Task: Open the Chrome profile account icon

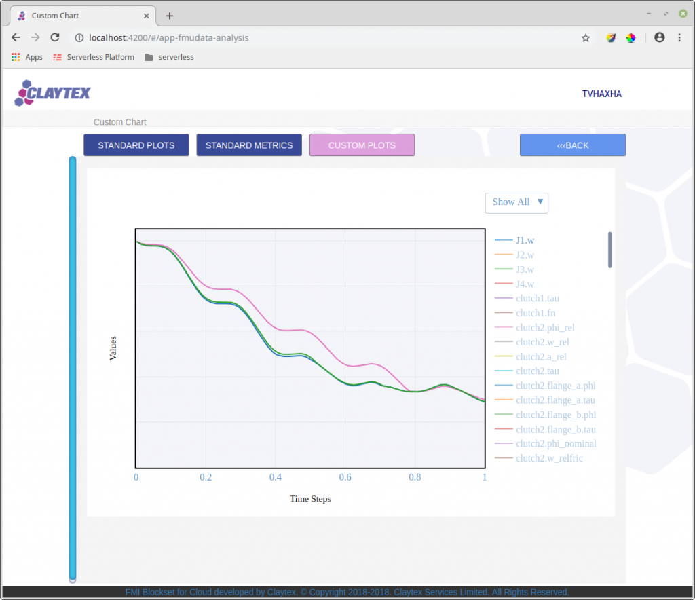Action: pyautogui.click(x=659, y=37)
